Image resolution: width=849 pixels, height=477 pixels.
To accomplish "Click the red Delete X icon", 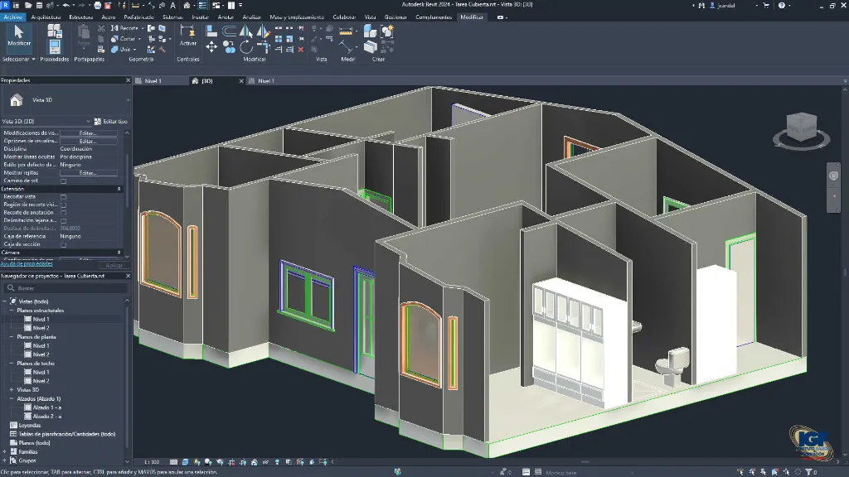I will (x=300, y=49).
